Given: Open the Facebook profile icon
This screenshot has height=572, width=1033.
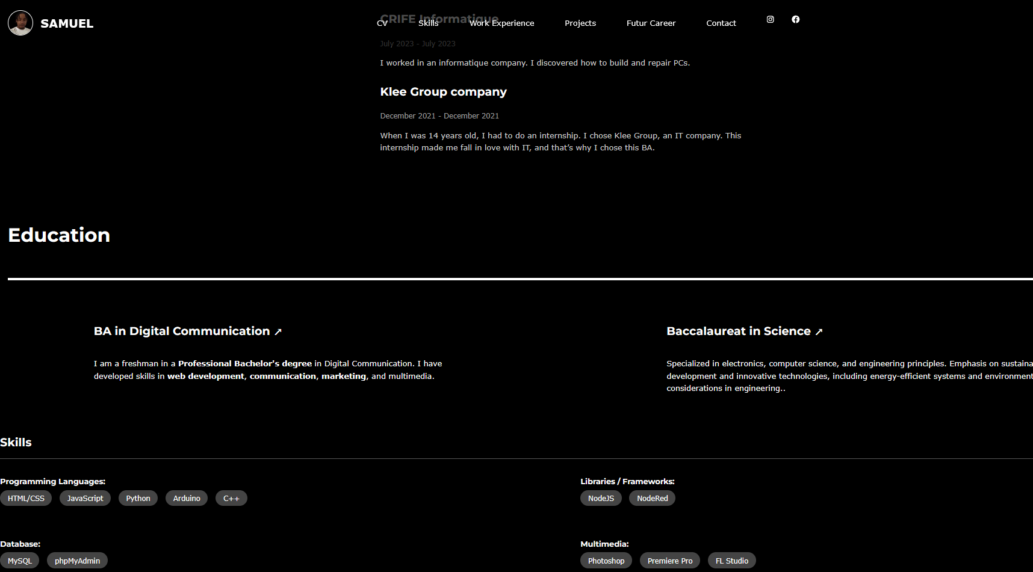Looking at the screenshot, I should 795,19.
